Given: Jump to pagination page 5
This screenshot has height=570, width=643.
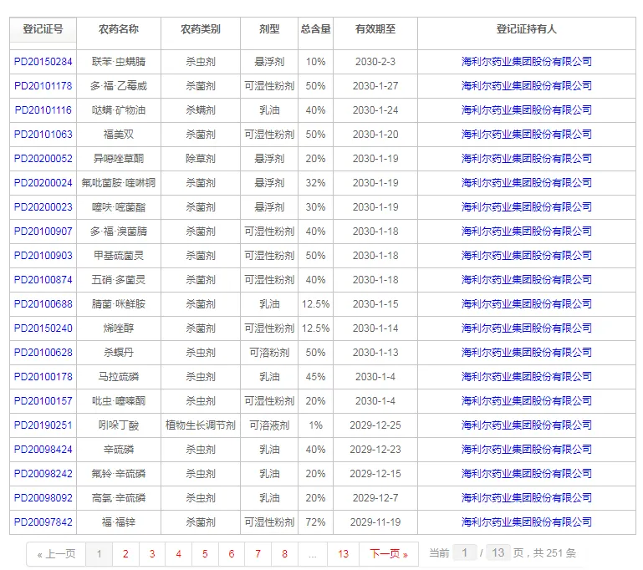Looking at the screenshot, I should tap(205, 554).
